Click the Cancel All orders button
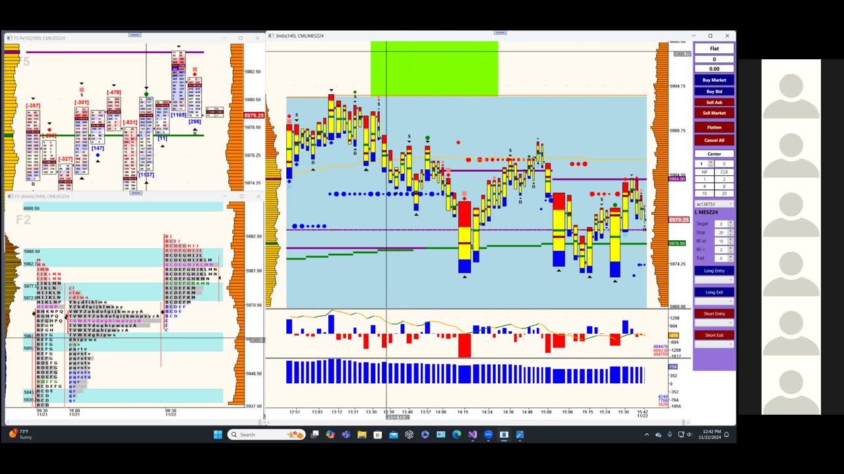Viewport: 844px width, 474px height. 714,140
